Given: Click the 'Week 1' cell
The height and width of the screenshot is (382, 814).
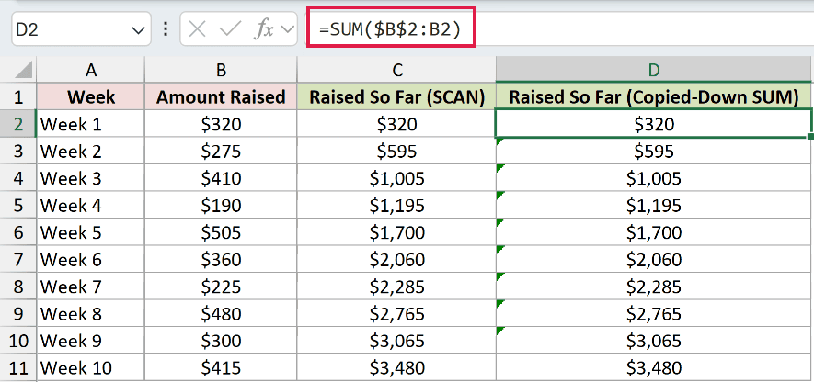Looking at the screenshot, I should tap(91, 124).
